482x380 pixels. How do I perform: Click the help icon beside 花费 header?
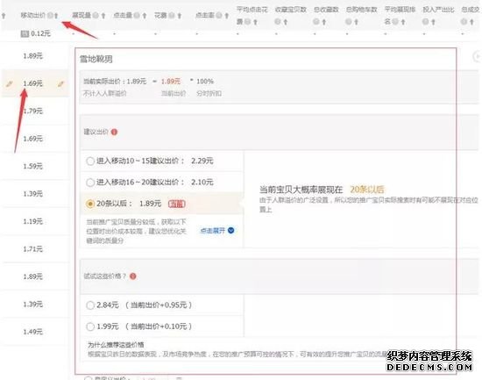click(x=172, y=15)
